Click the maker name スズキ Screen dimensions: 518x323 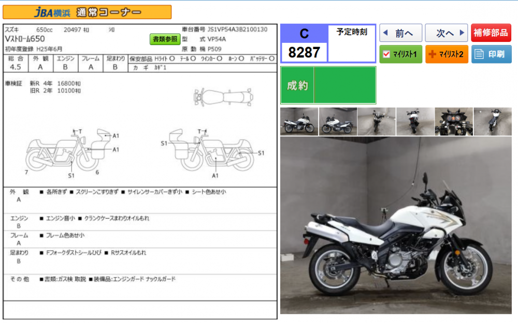(x=12, y=29)
